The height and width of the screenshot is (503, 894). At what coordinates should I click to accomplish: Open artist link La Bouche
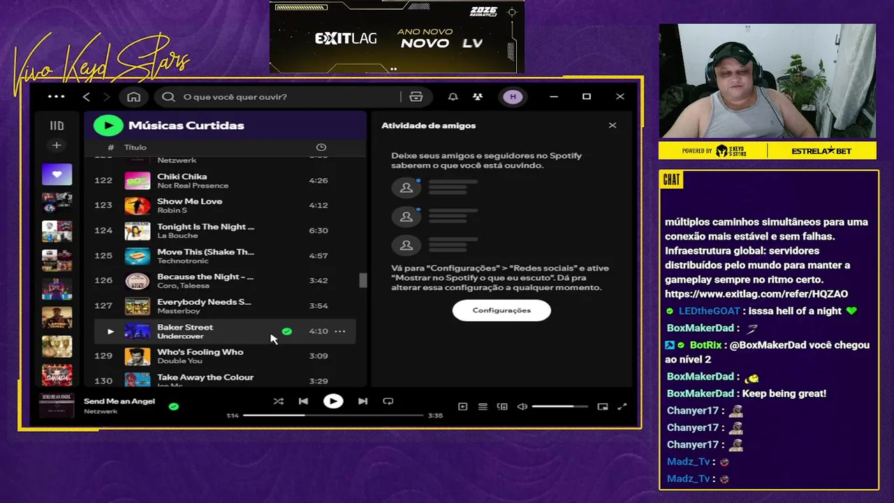pyautogui.click(x=175, y=235)
